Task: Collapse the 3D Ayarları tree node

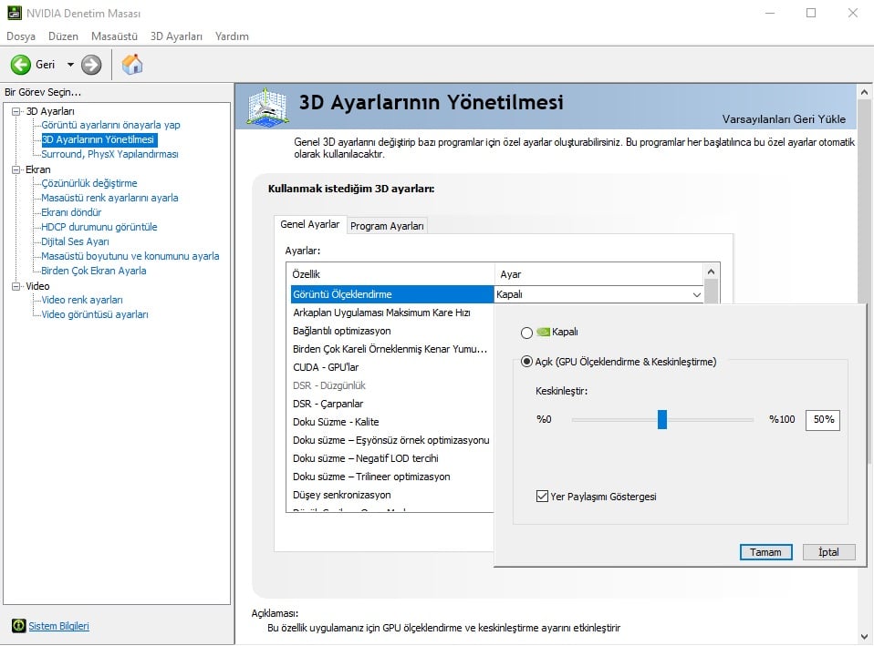Action: click(x=16, y=111)
